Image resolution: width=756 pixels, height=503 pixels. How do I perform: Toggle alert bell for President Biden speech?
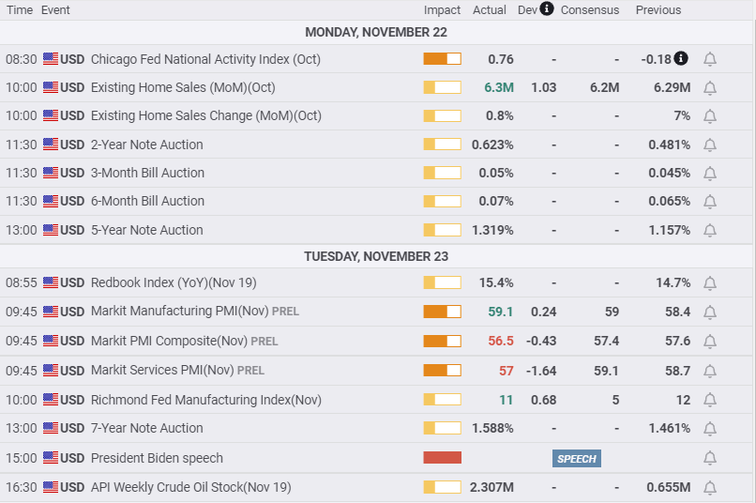(x=710, y=458)
